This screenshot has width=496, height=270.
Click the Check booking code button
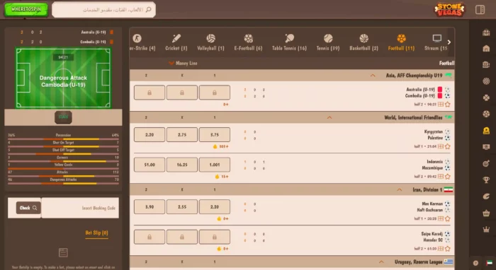point(28,208)
